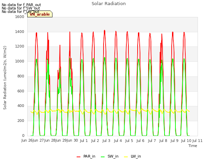The image size is (218, 163).
Task: Click the y-axis label Solar Radiation (umol/m2/s, W/m2)
Action: (5, 78)
